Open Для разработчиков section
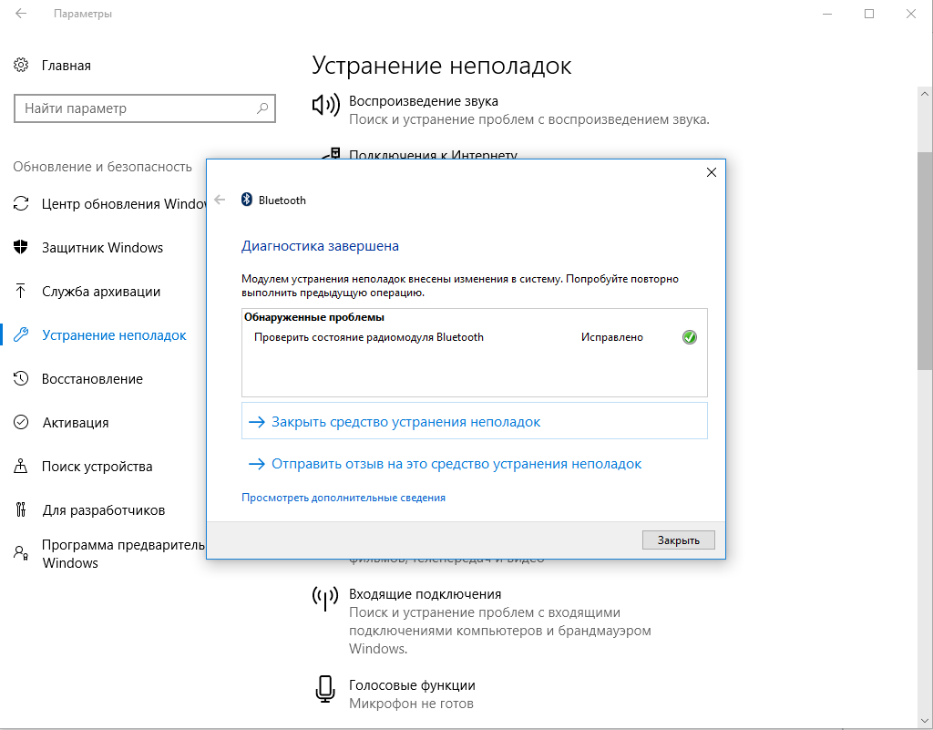This screenshot has height=730, width=933. tap(103, 509)
